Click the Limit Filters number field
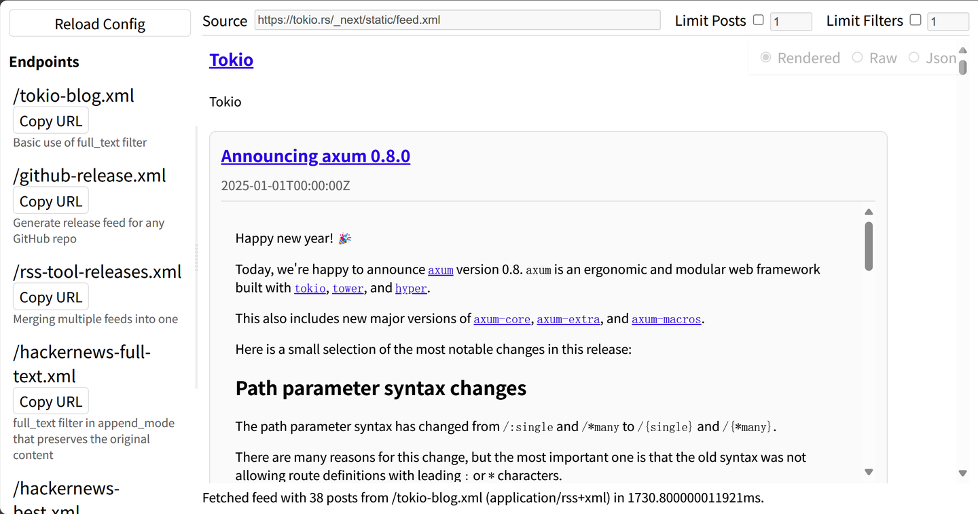The width and height of the screenshot is (978, 514). [947, 22]
